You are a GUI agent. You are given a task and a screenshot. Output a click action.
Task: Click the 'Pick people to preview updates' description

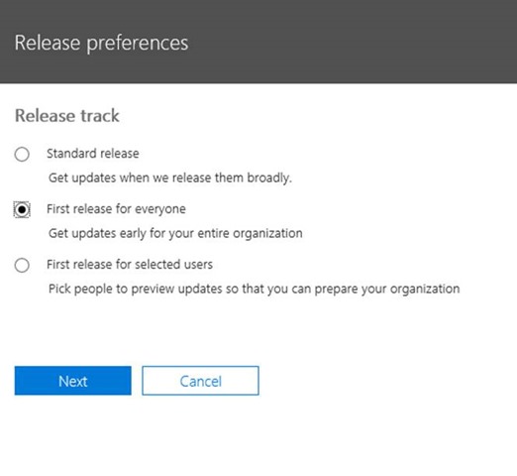(x=254, y=289)
